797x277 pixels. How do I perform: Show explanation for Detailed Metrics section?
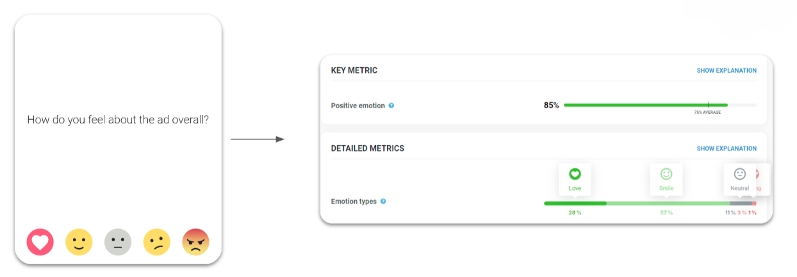(727, 148)
